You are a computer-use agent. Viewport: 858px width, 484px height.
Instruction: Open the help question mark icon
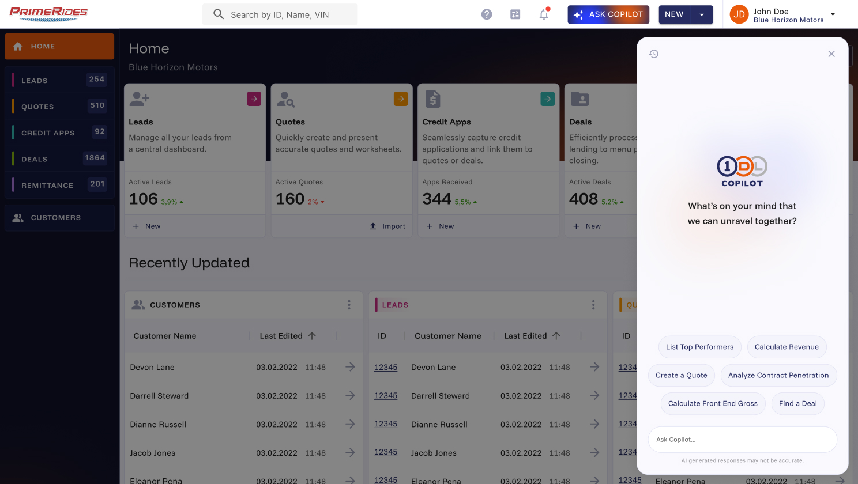(487, 14)
